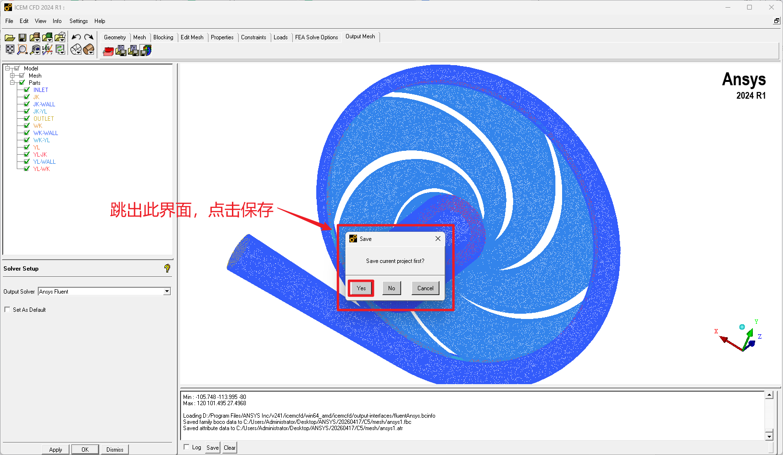Click the Local Coordinate System LCS icon
Image resolution: width=783 pixels, height=455 pixels.
tap(47, 49)
